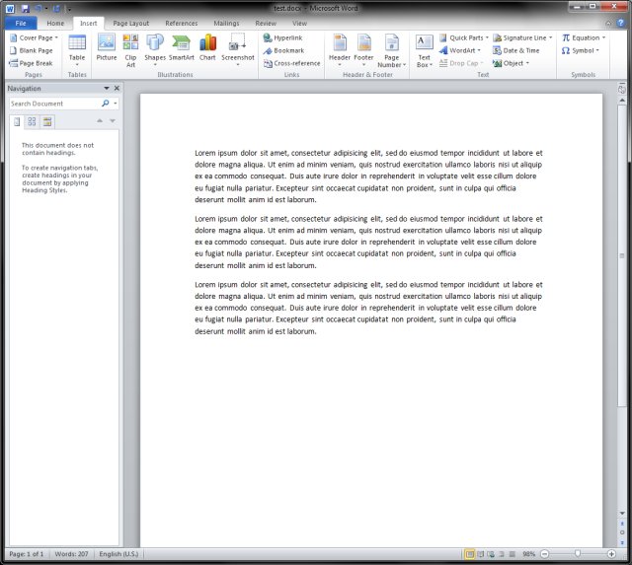The width and height of the screenshot is (632, 565).
Task: Switch to the Page Layout tab
Action: [x=131, y=24]
